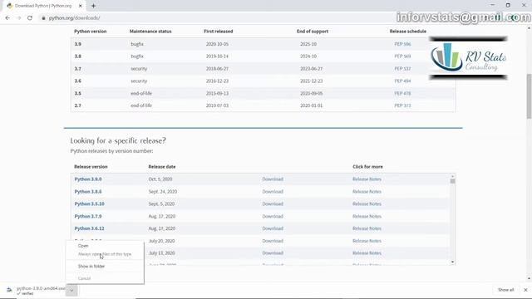532x299 pixels.
Task: Open Release Notes for Python 3.7.9
Action: pyautogui.click(x=367, y=216)
